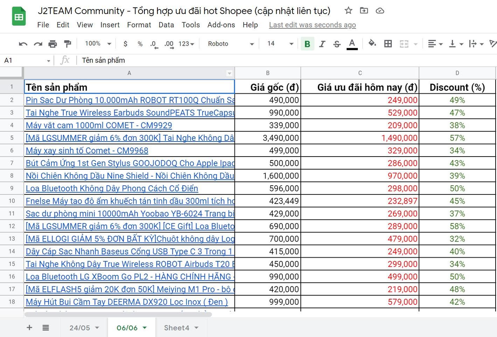Open the text color picker
This screenshot has width=497, height=337.
(352, 44)
